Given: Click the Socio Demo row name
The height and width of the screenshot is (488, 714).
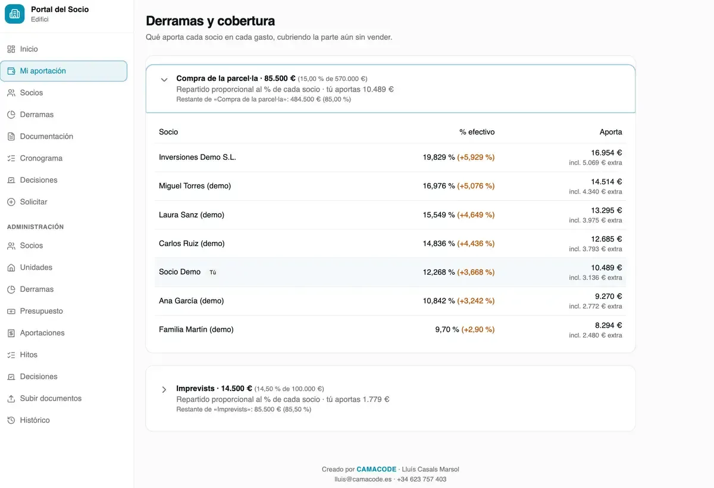Looking at the screenshot, I should pos(180,272).
